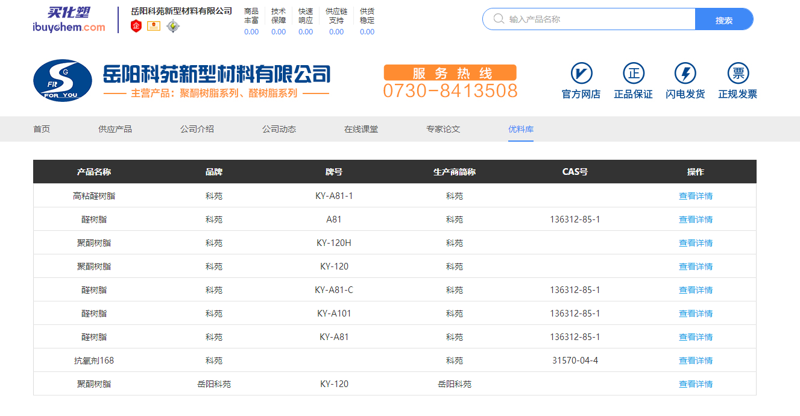800x416 pixels.
Task: Click the 高粘醛树脂 product name cell
Action: 94,196
